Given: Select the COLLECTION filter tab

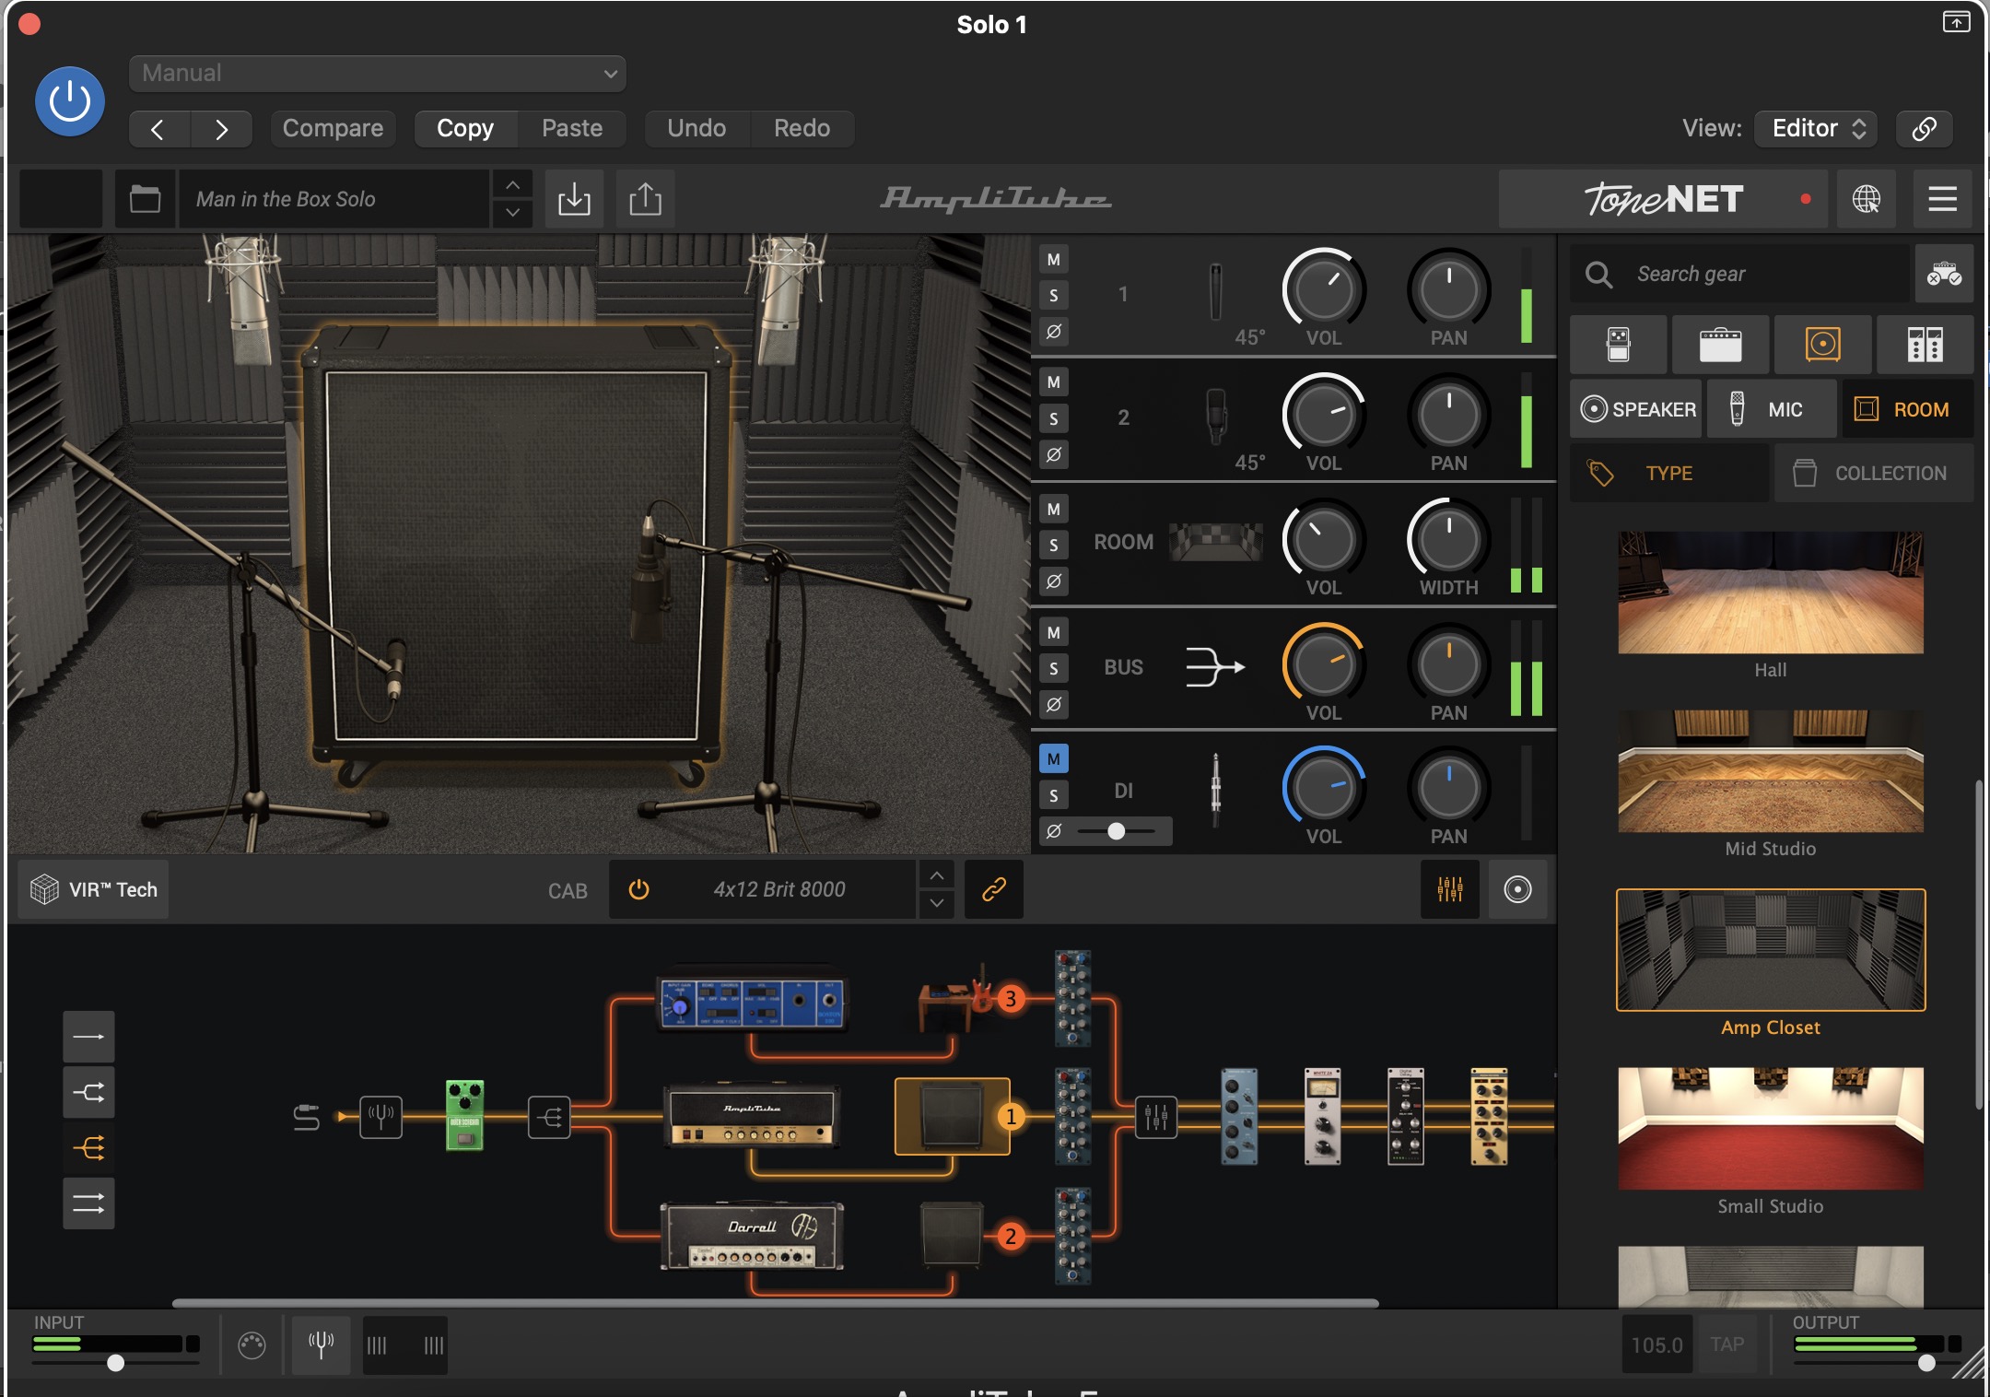Looking at the screenshot, I should [x=1874, y=474].
